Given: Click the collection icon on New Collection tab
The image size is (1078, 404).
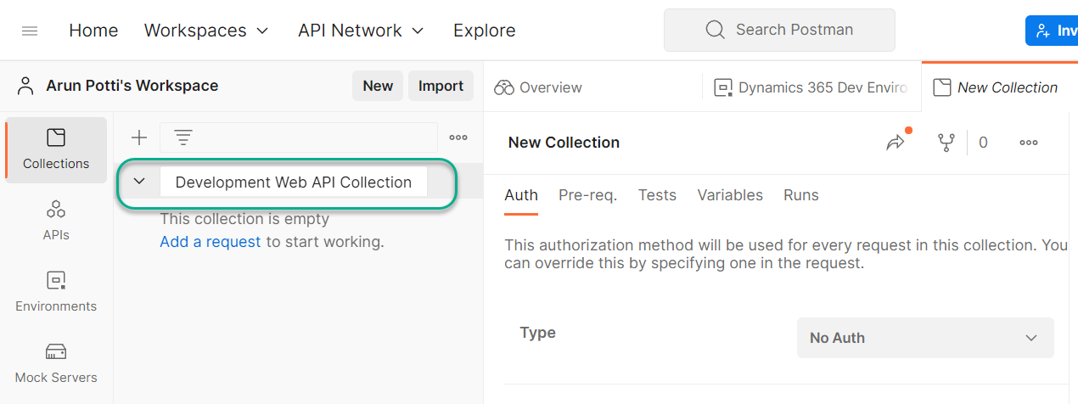Looking at the screenshot, I should point(941,87).
